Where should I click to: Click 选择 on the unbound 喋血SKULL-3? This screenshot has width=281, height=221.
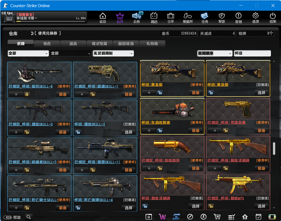(x=129, y=132)
